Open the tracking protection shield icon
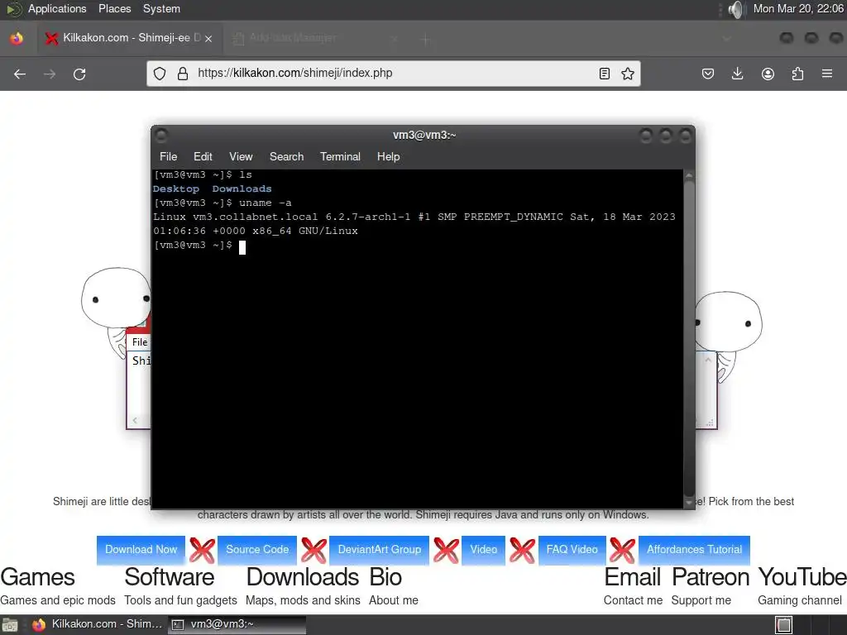Screen dimensions: 847x635 point(160,74)
